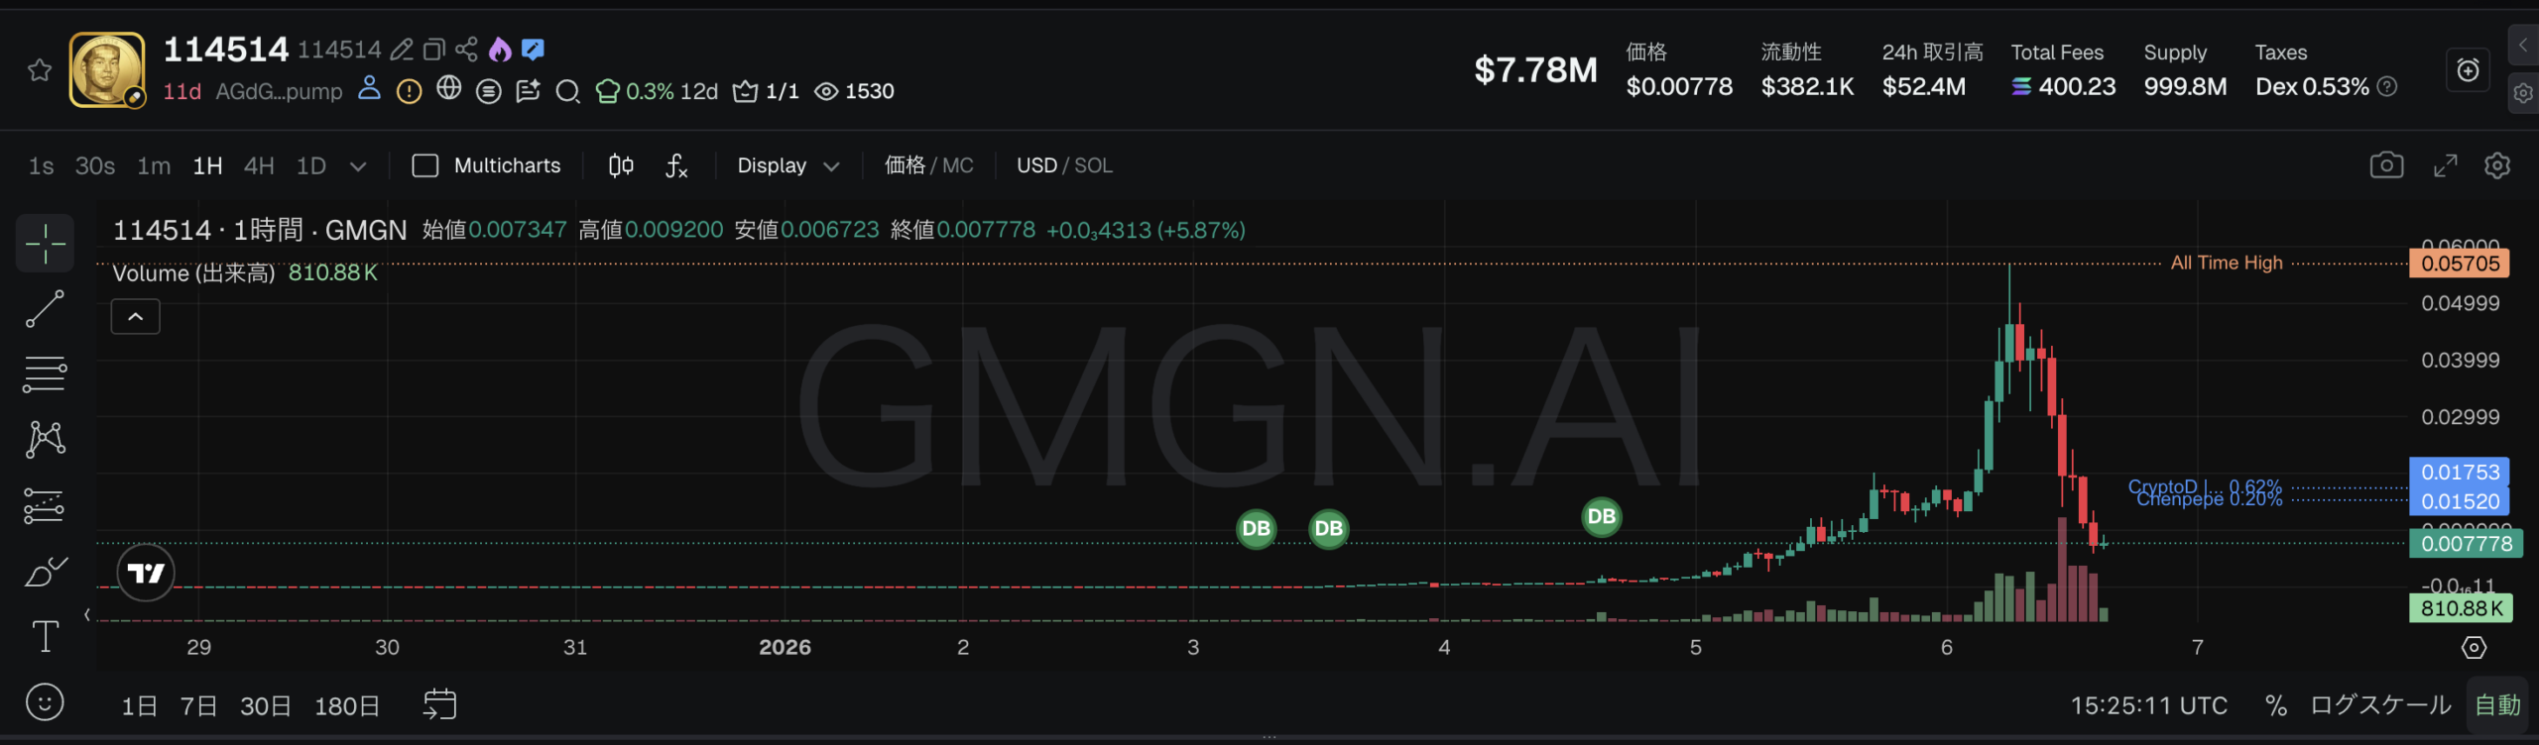Click the DB marker near date 4
This screenshot has width=2539, height=745.
[1601, 516]
